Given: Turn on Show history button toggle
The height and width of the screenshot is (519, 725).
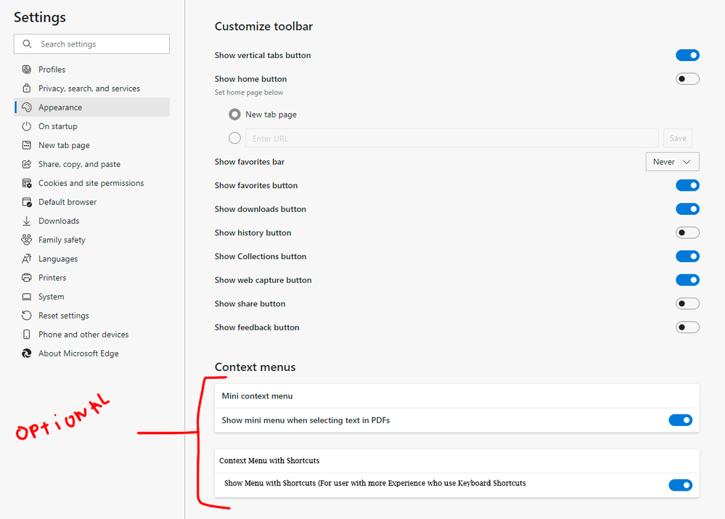Looking at the screenshot, I should click(x=687, y=233).
